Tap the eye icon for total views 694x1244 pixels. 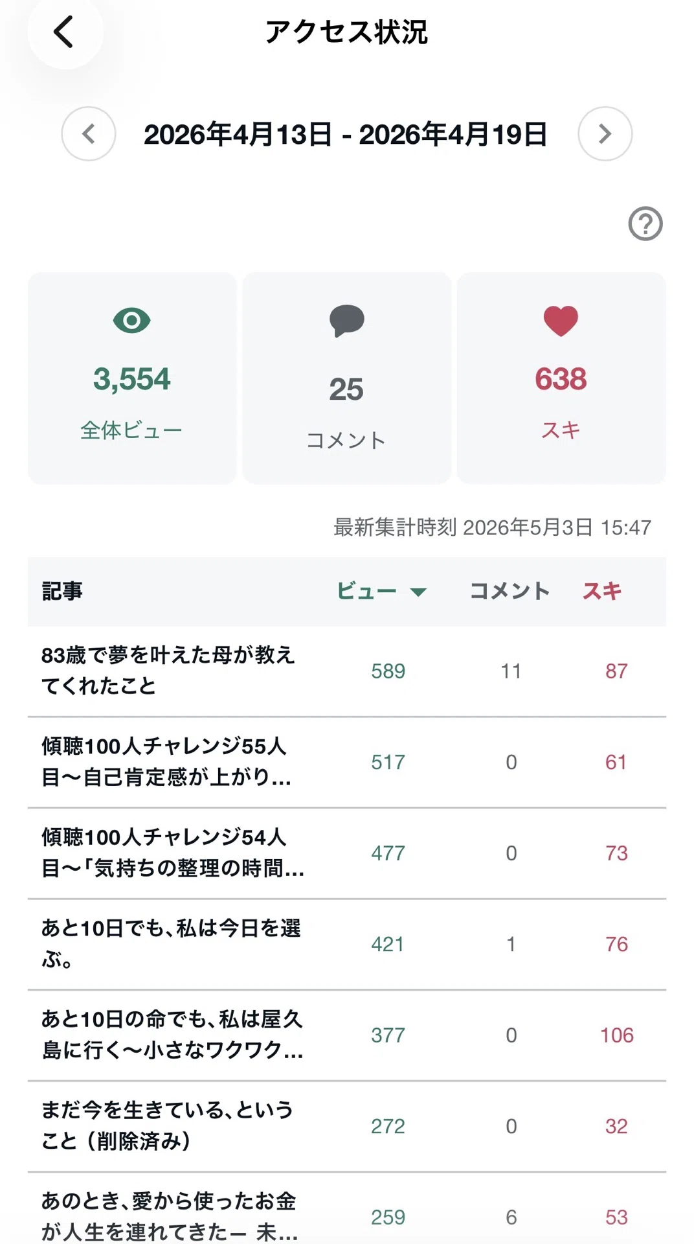click(131, 321)
